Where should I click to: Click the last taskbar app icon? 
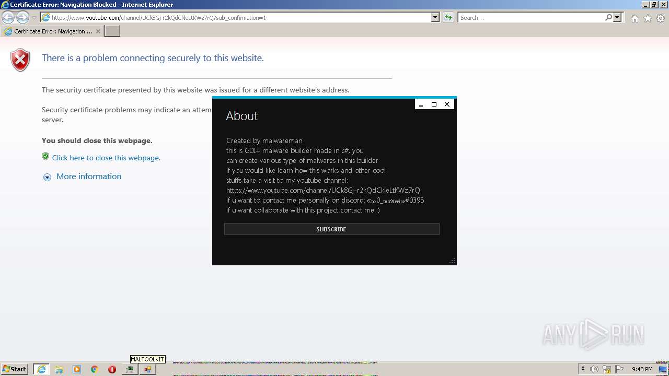[x=147, y=369]
